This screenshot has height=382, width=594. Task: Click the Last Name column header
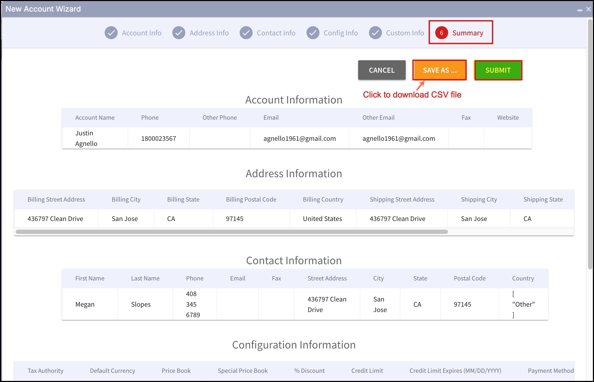pos(145,278)
